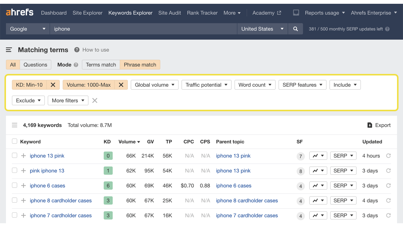Export the keyword list
Screen dimensions: 403x227
tap(379, 125)
